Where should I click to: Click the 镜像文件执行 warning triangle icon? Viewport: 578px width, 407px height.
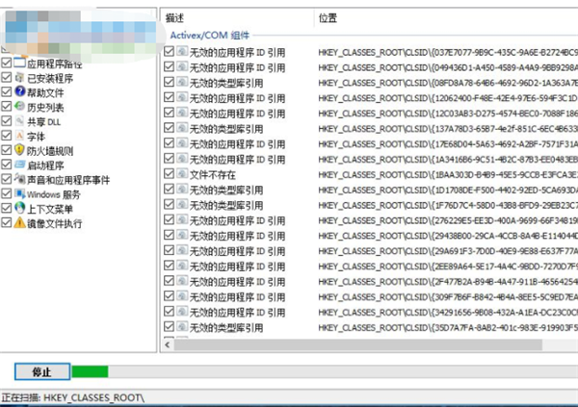coord(20,222)
